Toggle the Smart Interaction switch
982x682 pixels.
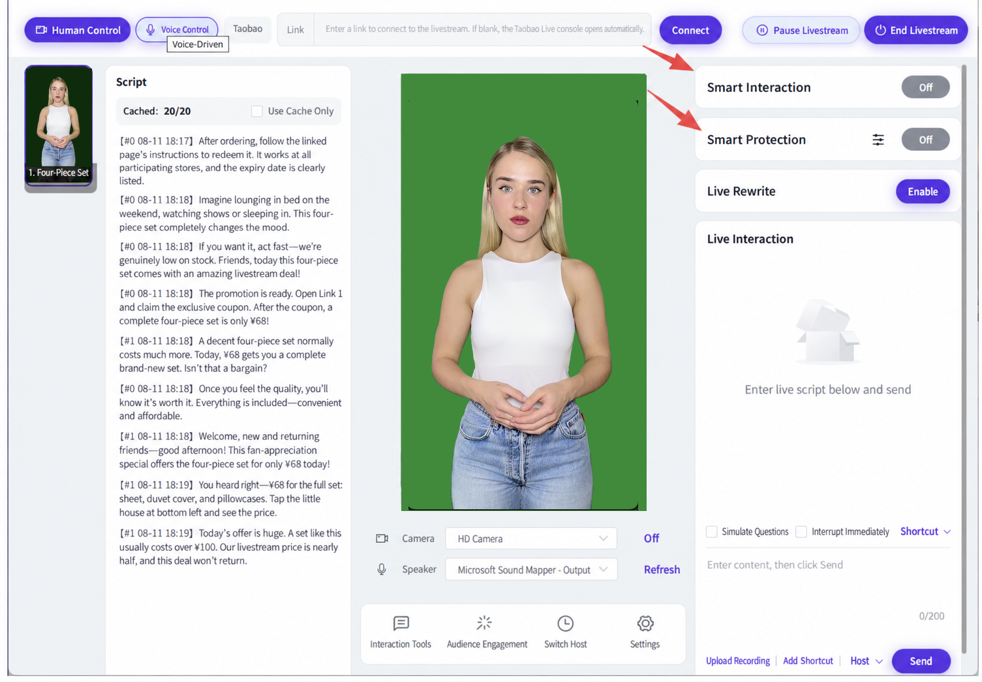(x=925, y=87)
